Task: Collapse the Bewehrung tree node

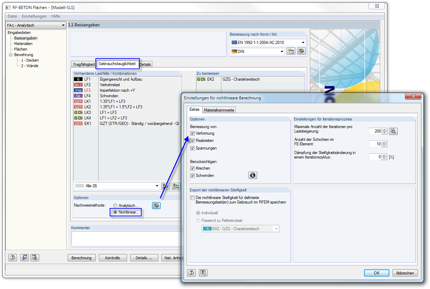Action: pos(10,55)
